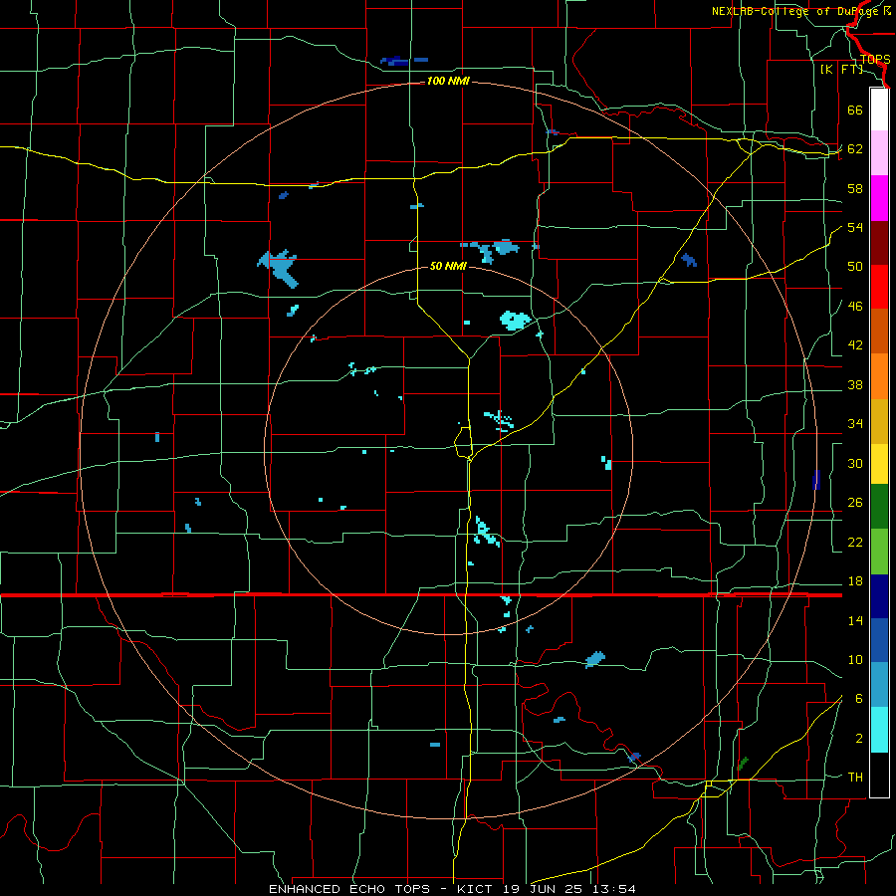Click the "50" scale value on legend
The image size is (896, 896).
click(855, 267)
